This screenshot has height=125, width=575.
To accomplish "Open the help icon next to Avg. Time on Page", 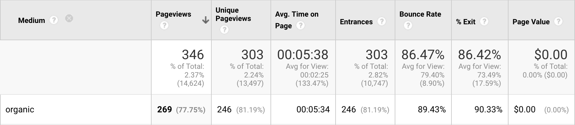I will click(x=301, y=25).
